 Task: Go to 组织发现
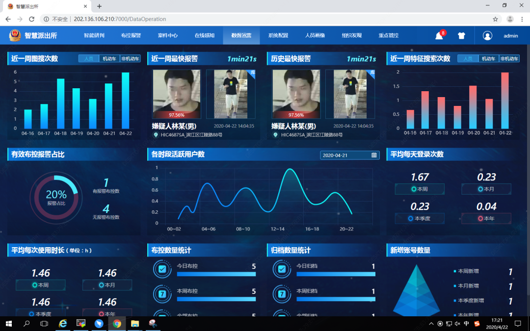pos(352,35)
